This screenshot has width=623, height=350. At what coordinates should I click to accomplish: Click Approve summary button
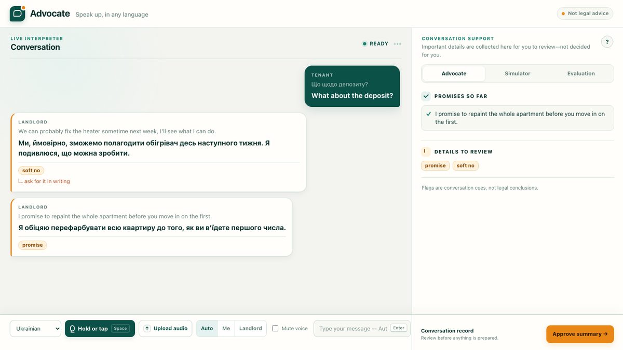[580, 334]
